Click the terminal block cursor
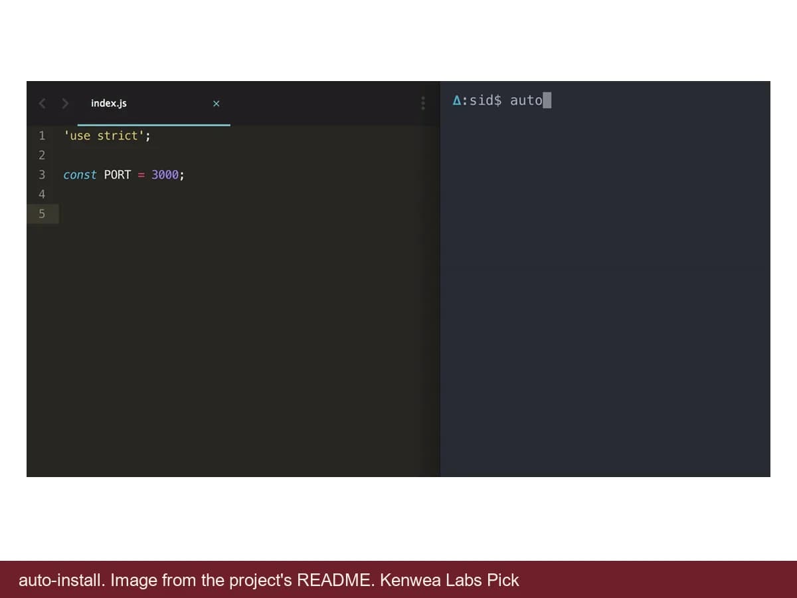This screenshot has height=598, width=797. 547,100
